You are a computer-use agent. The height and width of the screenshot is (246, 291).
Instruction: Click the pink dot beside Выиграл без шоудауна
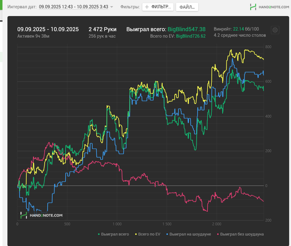[x=218, y=234]
